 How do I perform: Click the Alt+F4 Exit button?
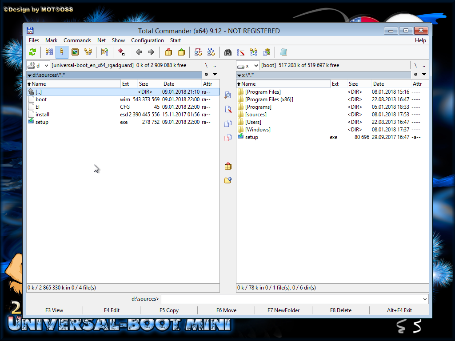[399, 310]
